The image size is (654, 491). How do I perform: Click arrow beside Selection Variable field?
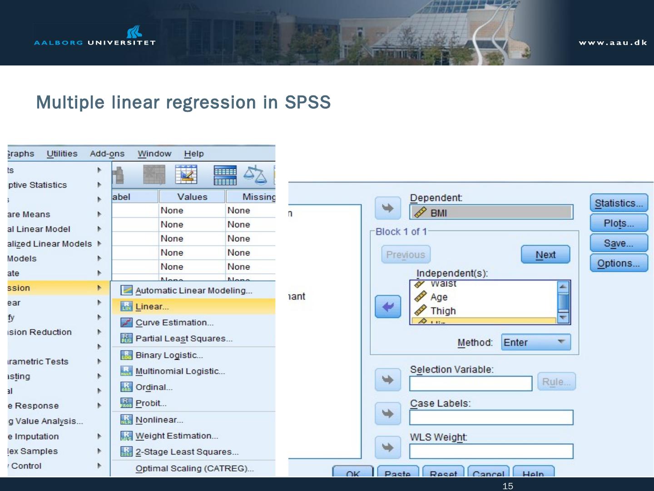coord(388,380)
